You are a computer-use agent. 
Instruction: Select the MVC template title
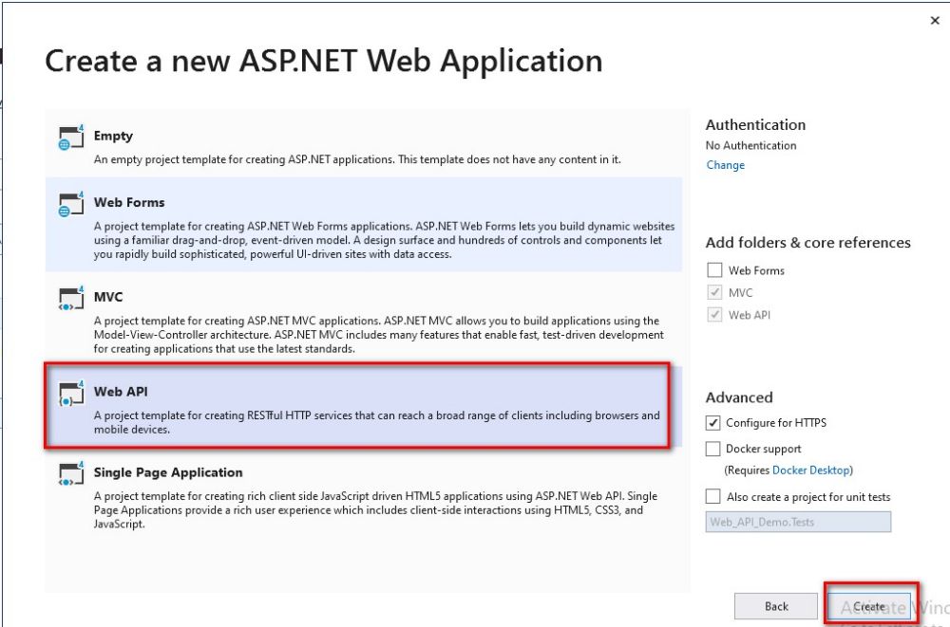[108, 297]
